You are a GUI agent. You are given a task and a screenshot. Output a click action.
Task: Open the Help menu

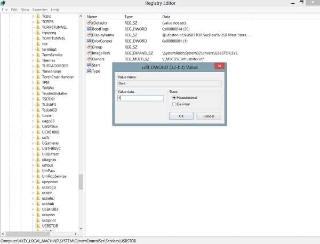[x=55, y=10]
